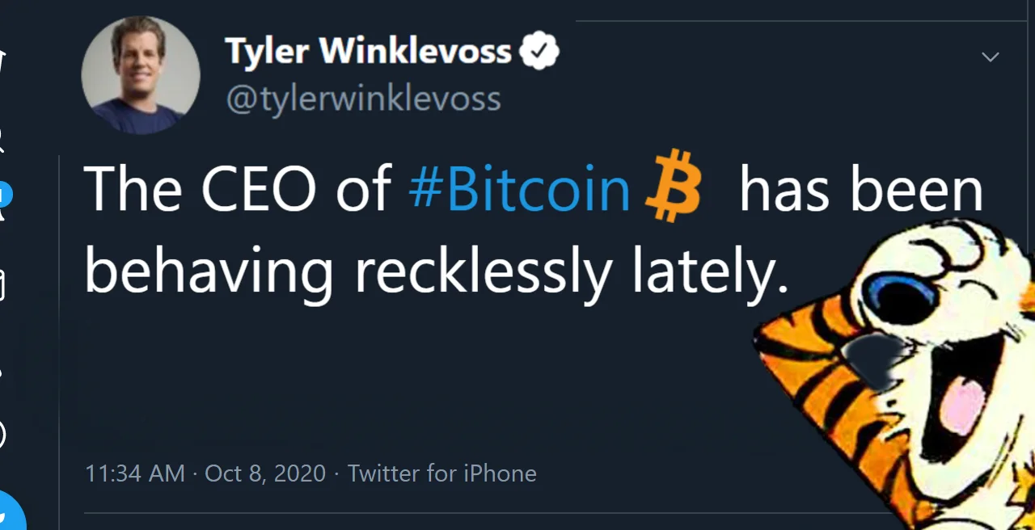The image size is (1035, 530).
Task: Click the 'has been' tweet text
Action: pos(860,190)
